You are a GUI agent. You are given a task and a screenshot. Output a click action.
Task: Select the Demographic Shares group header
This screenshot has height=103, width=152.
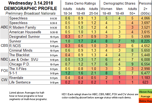click(119, 4)
